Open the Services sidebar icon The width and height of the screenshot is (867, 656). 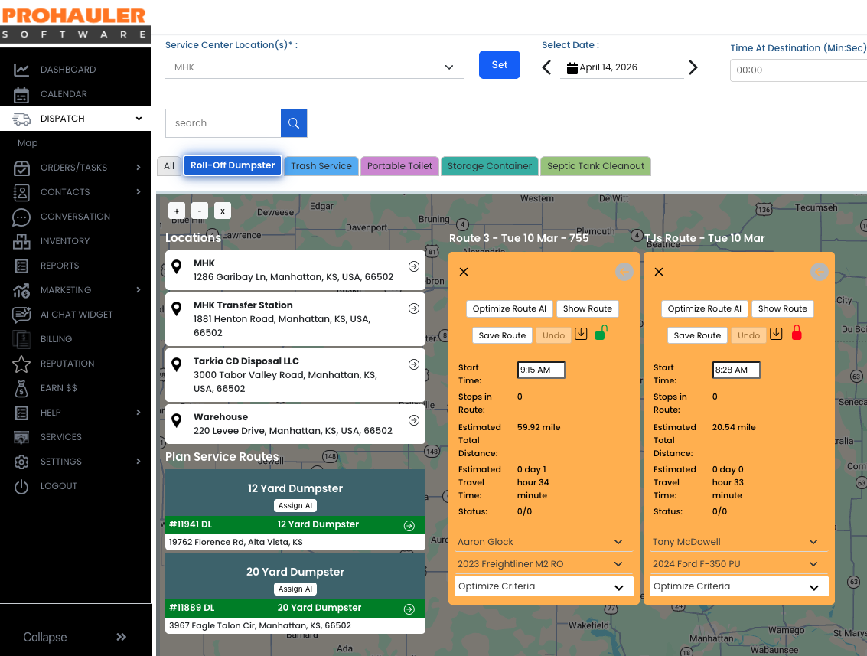(x=21, y=437)
